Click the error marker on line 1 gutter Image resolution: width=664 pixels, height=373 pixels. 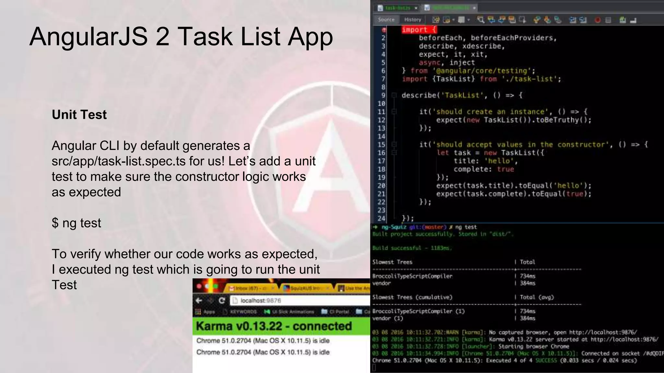coord(384,30)
